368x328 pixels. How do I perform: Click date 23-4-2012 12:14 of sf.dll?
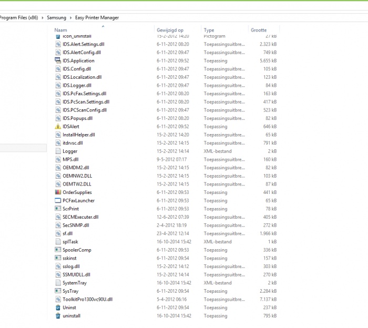(173, 233)
